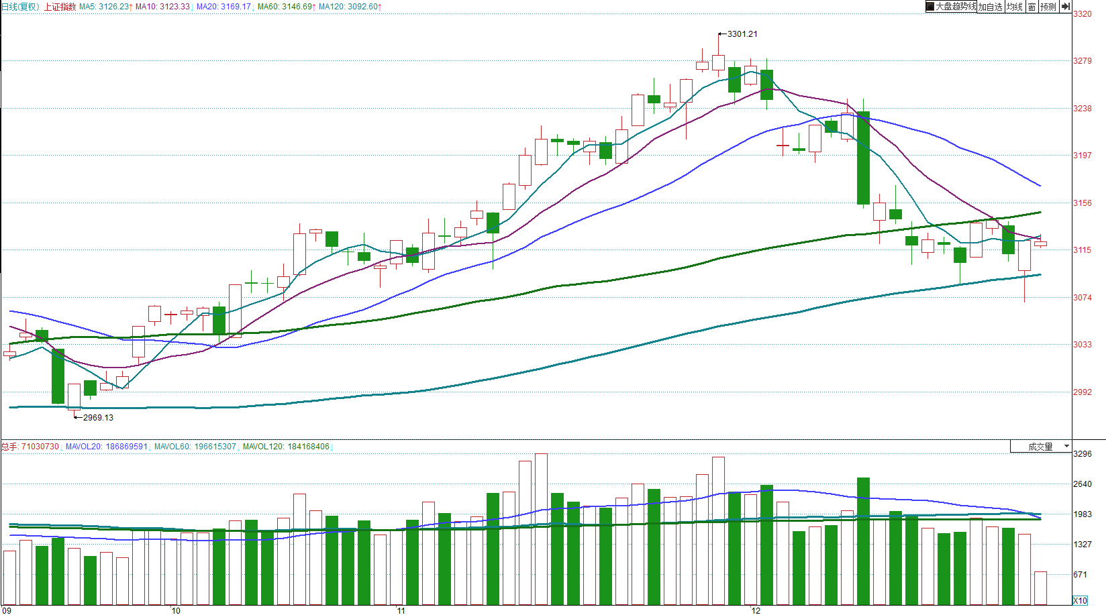This screenshot has height=615, width=1106.
Task: Select the MA10 indicator label
Action: click(163, 7)
